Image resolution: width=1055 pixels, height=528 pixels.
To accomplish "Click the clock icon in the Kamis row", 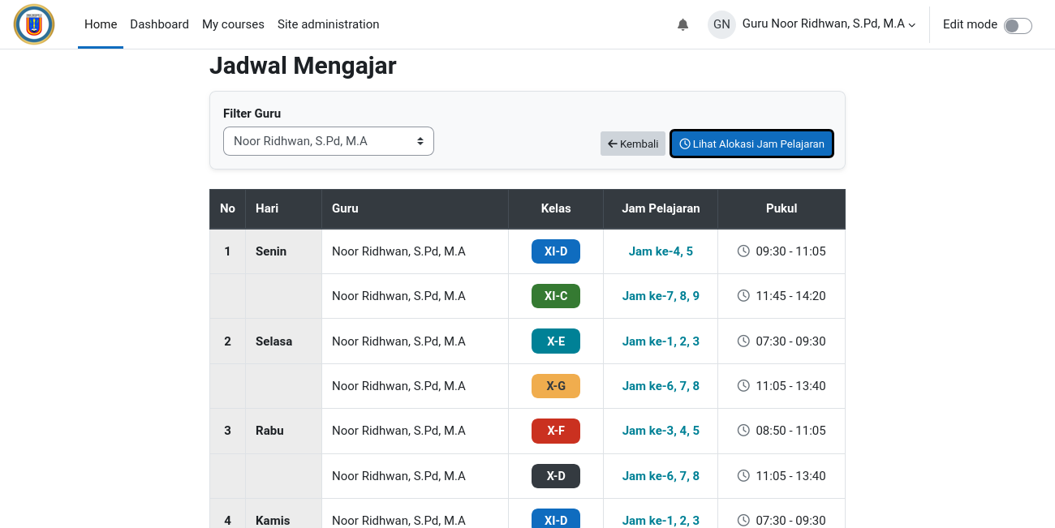I will [x=743, y=521].
